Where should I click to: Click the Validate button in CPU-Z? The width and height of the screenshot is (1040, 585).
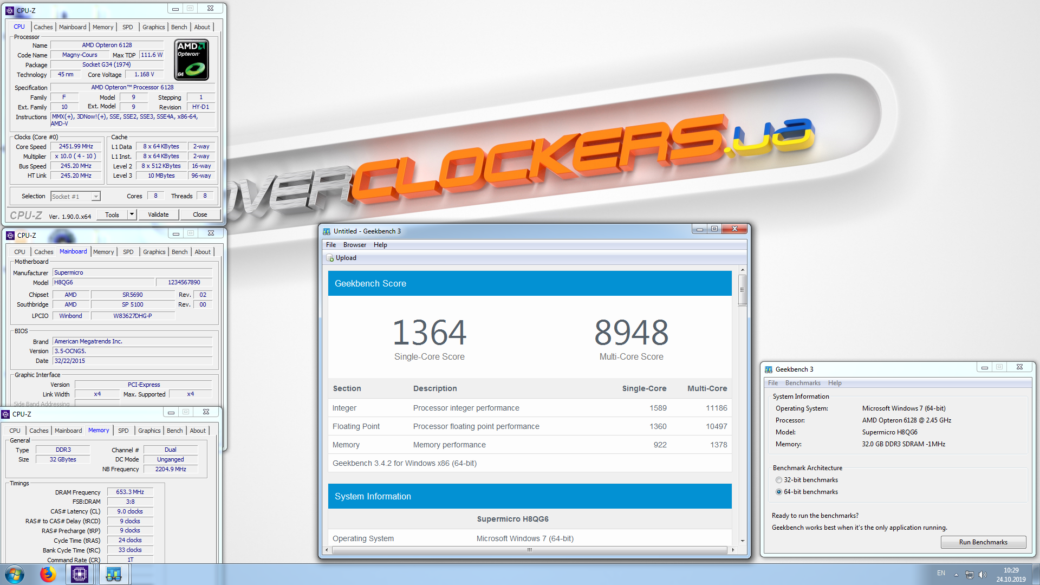pyautogui.click(x=158, y=214)
